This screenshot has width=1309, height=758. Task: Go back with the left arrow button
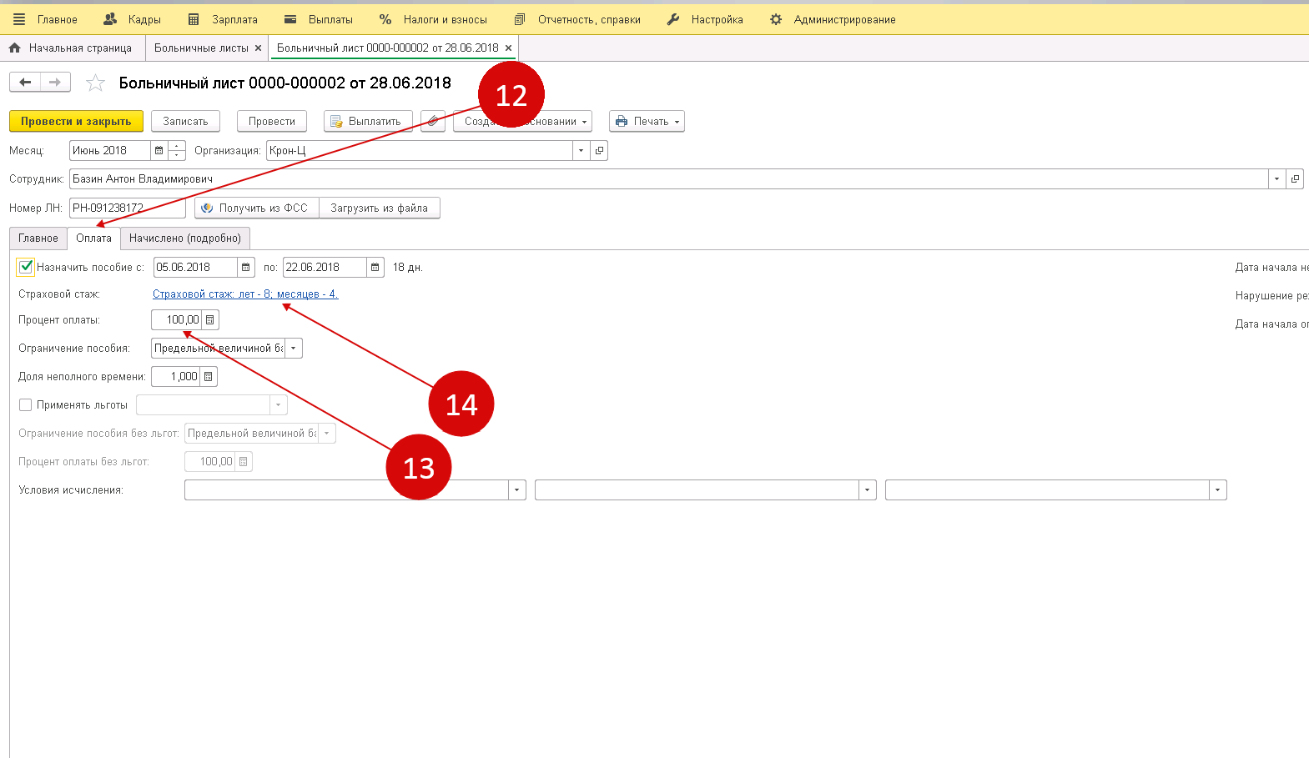25,82
